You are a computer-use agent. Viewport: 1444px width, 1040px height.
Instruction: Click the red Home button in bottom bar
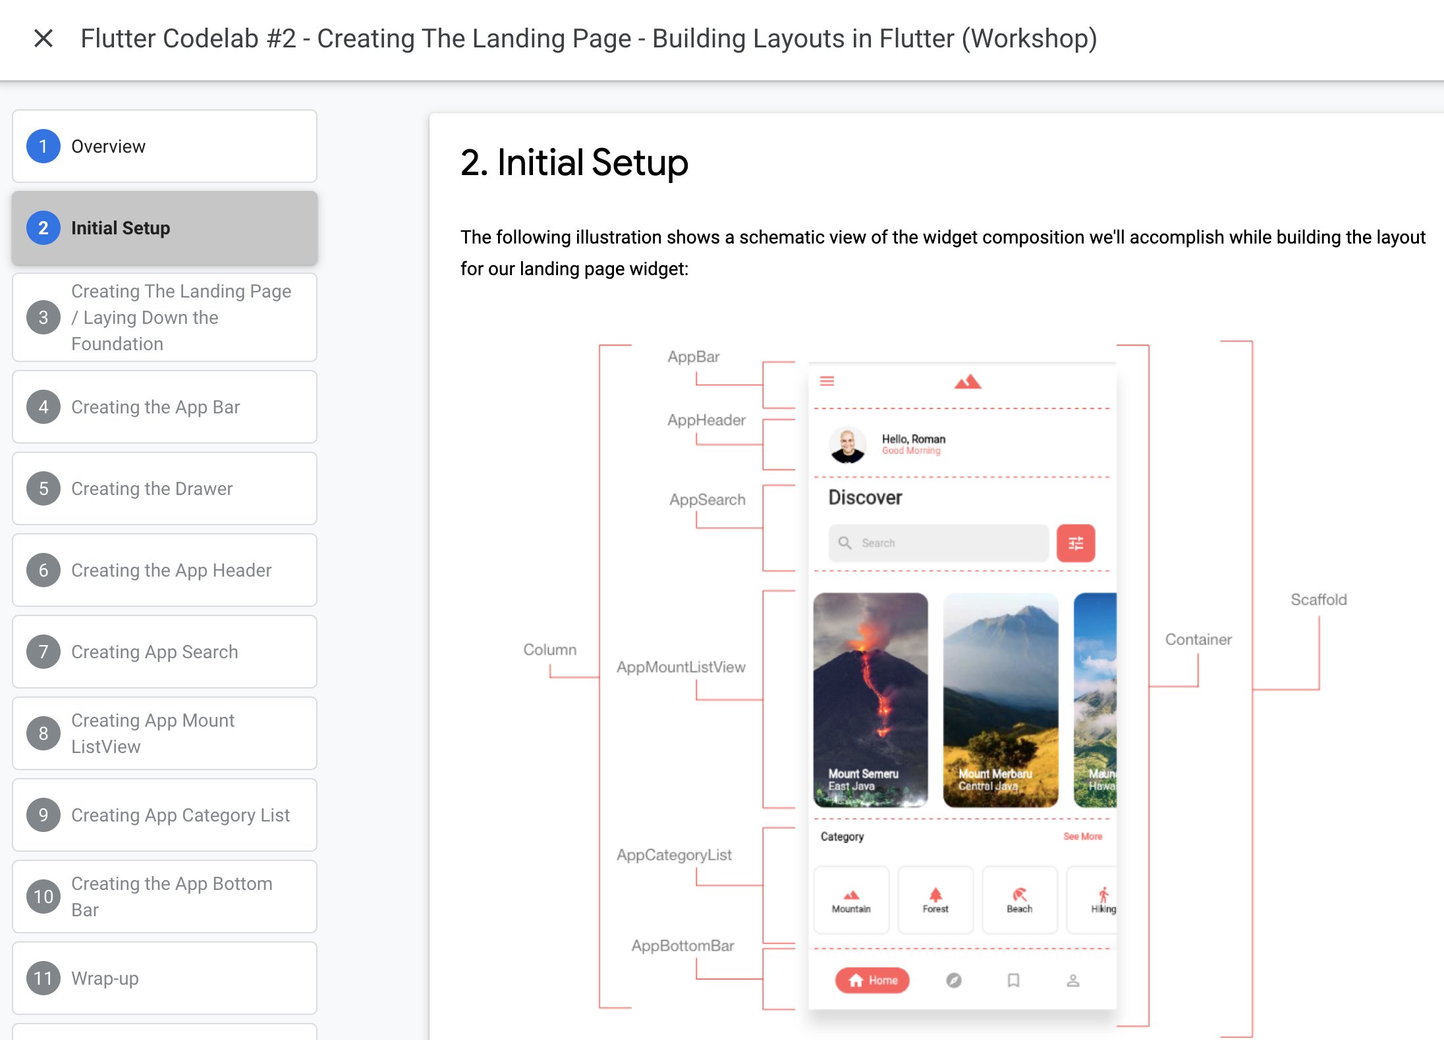872,980
